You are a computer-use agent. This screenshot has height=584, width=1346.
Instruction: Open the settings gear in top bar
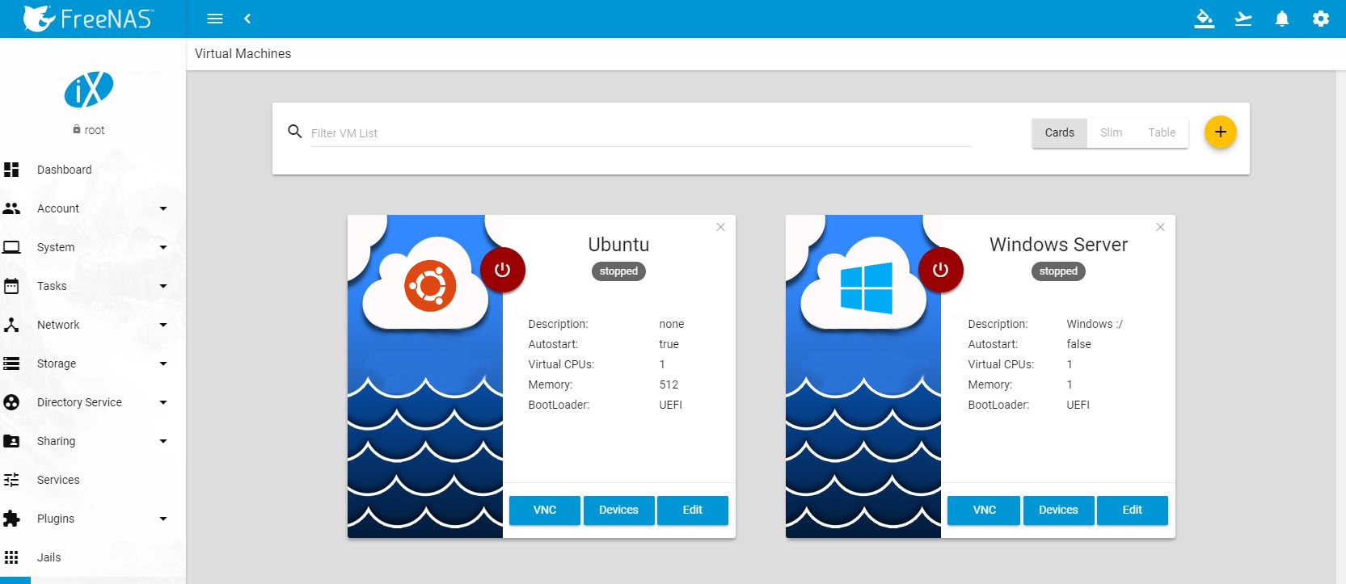point(1321,19)
